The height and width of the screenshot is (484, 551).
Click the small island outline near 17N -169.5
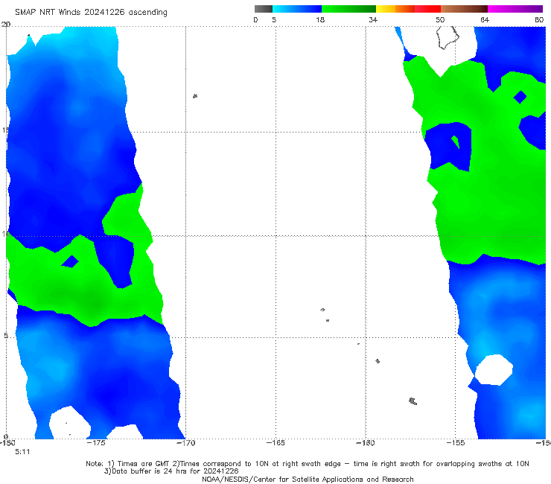click(195, 96)
